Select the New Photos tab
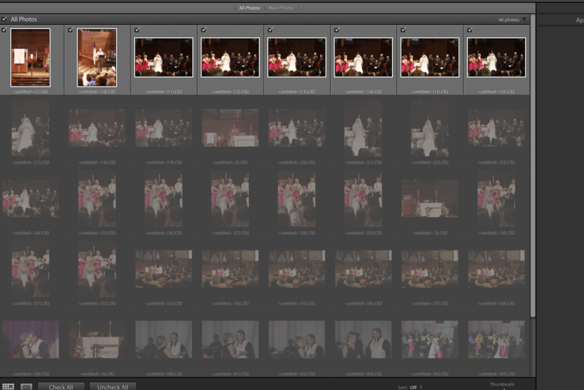The height and width of the screenshot is (390, 584). pos(283,8)
